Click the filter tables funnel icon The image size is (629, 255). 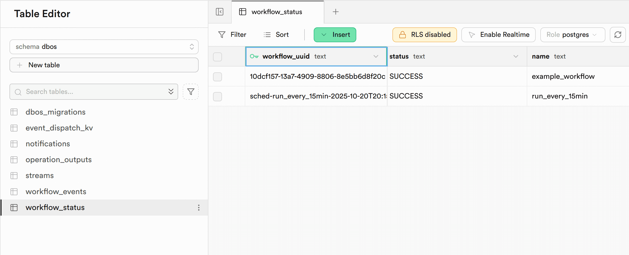pyautogui.click(x=190, y=92)
